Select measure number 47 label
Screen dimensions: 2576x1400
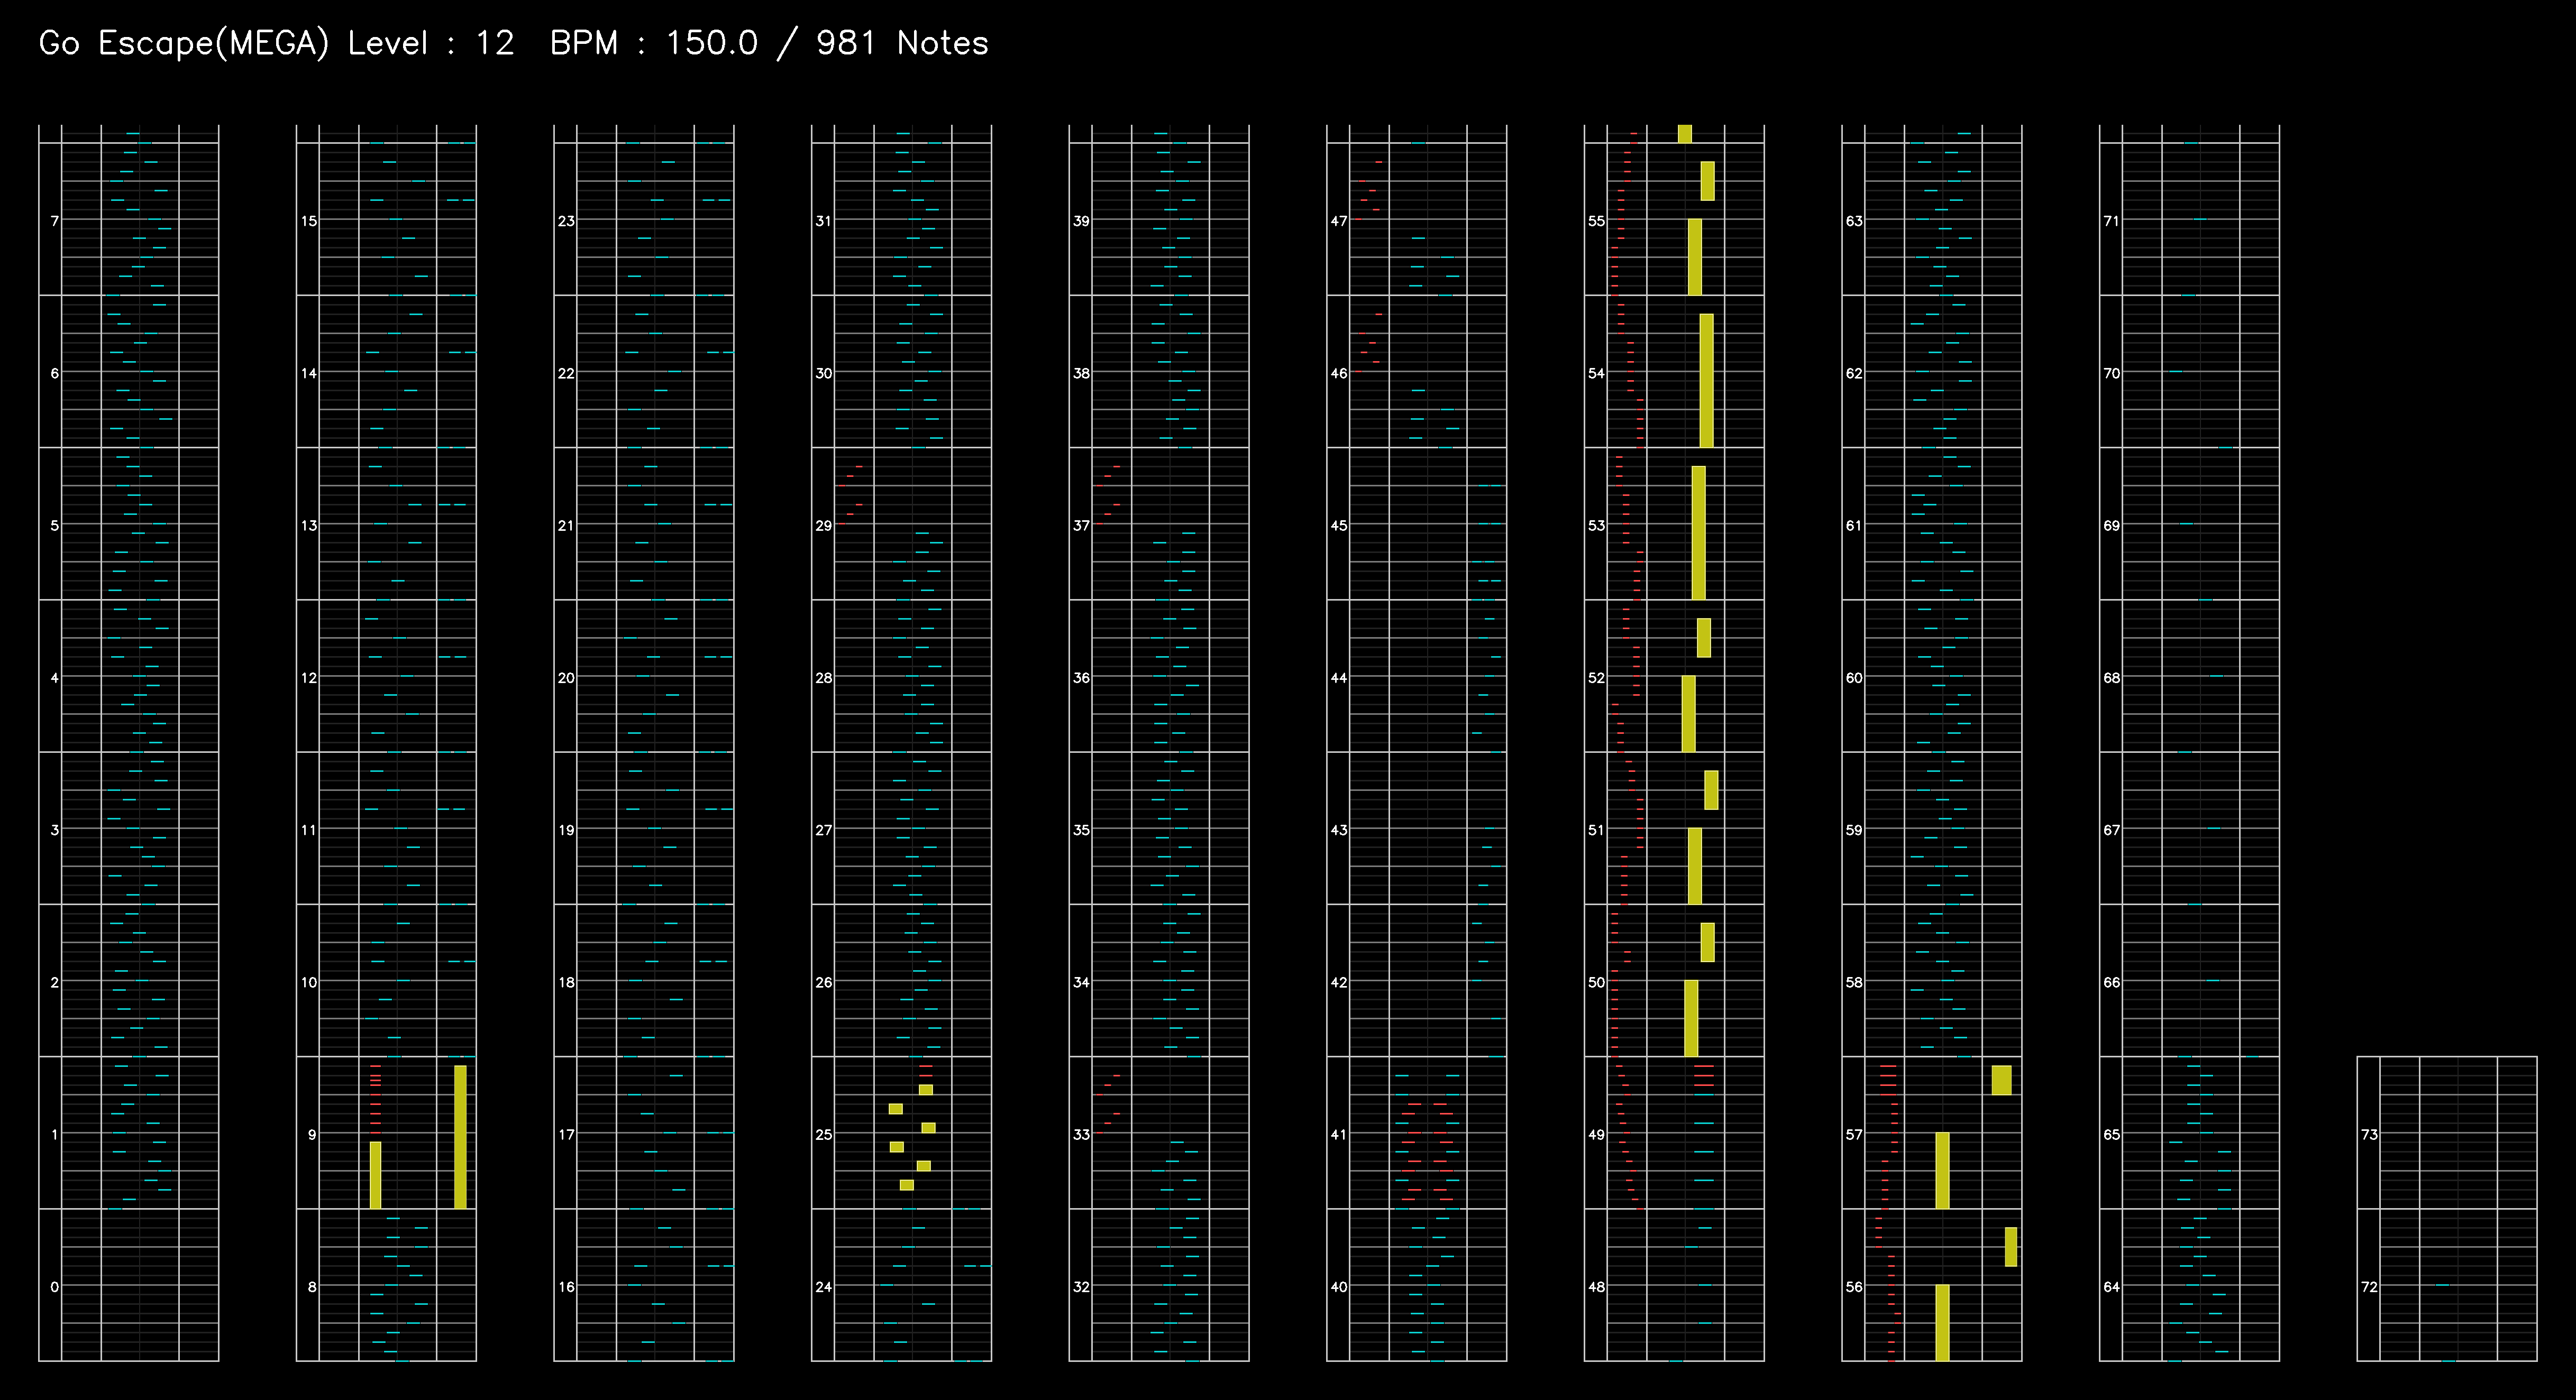click(1339, 221)
